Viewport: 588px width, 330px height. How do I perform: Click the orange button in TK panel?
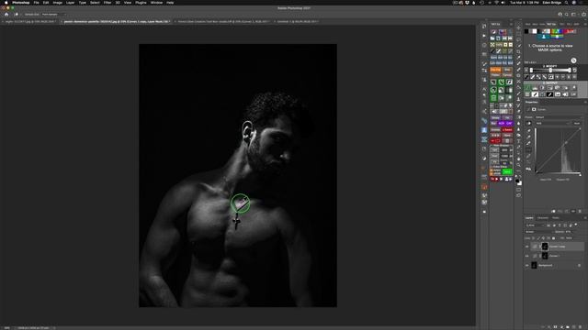pos(495,70)
